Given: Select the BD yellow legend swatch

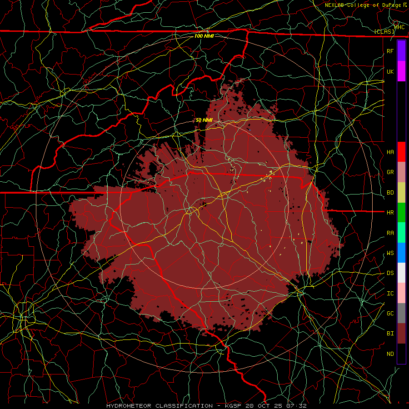Looking at the screenshot, I should coord(401,192).
